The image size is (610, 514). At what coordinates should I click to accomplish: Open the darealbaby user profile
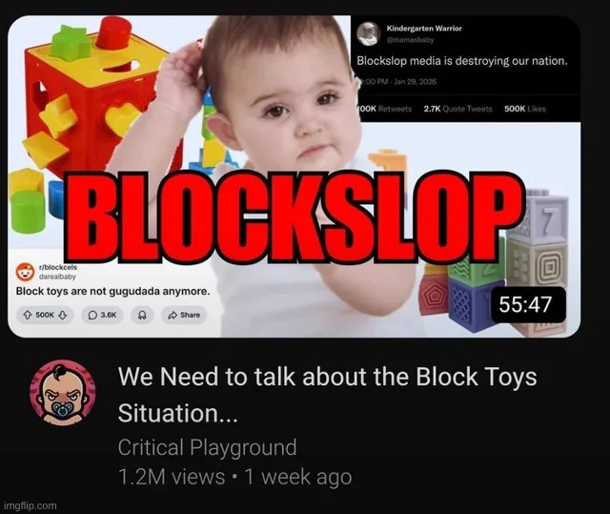click(x=57, y=277)
